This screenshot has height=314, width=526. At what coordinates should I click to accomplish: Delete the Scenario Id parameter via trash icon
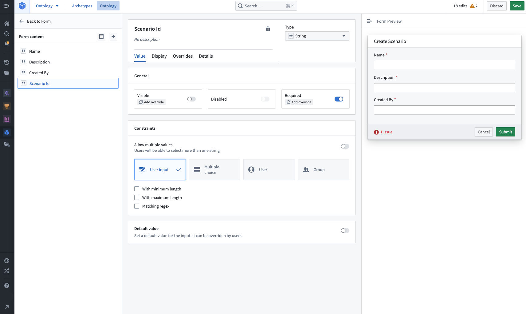point(268,29)
